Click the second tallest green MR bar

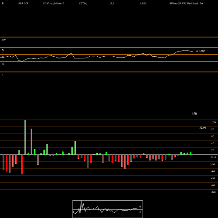[x=31, y=142]
